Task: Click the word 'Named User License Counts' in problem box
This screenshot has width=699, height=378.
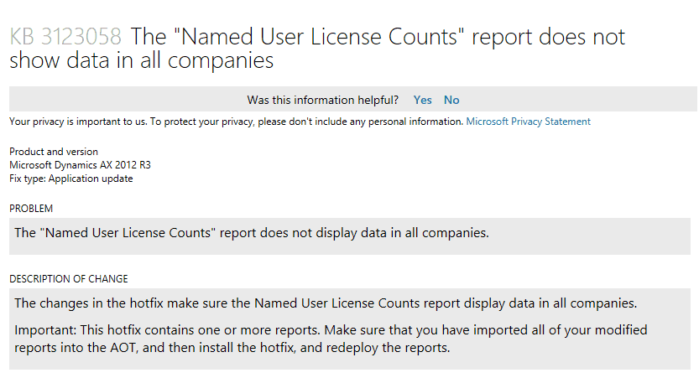Action: click(x=128, y=233)
